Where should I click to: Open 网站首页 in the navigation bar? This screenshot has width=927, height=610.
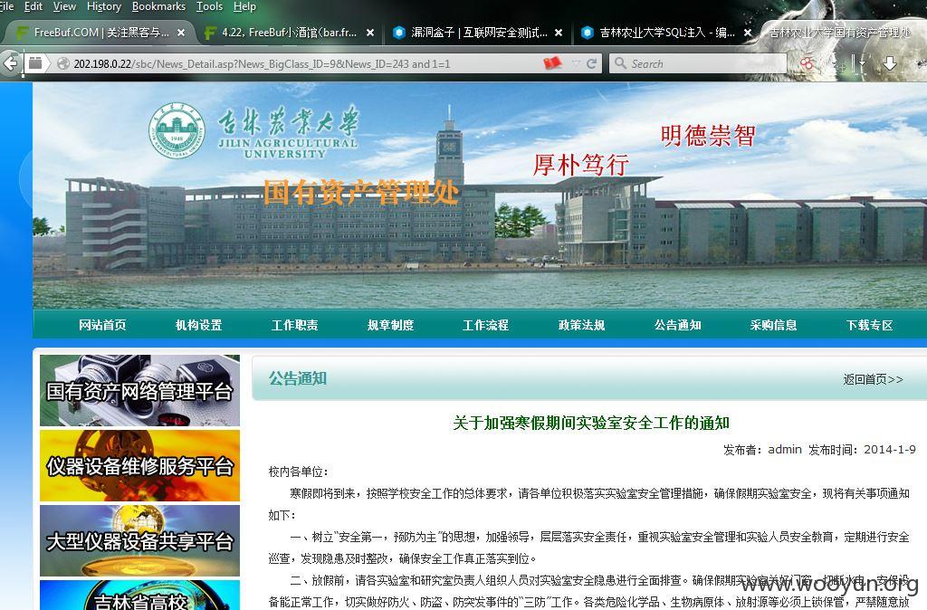click(102, 325)
